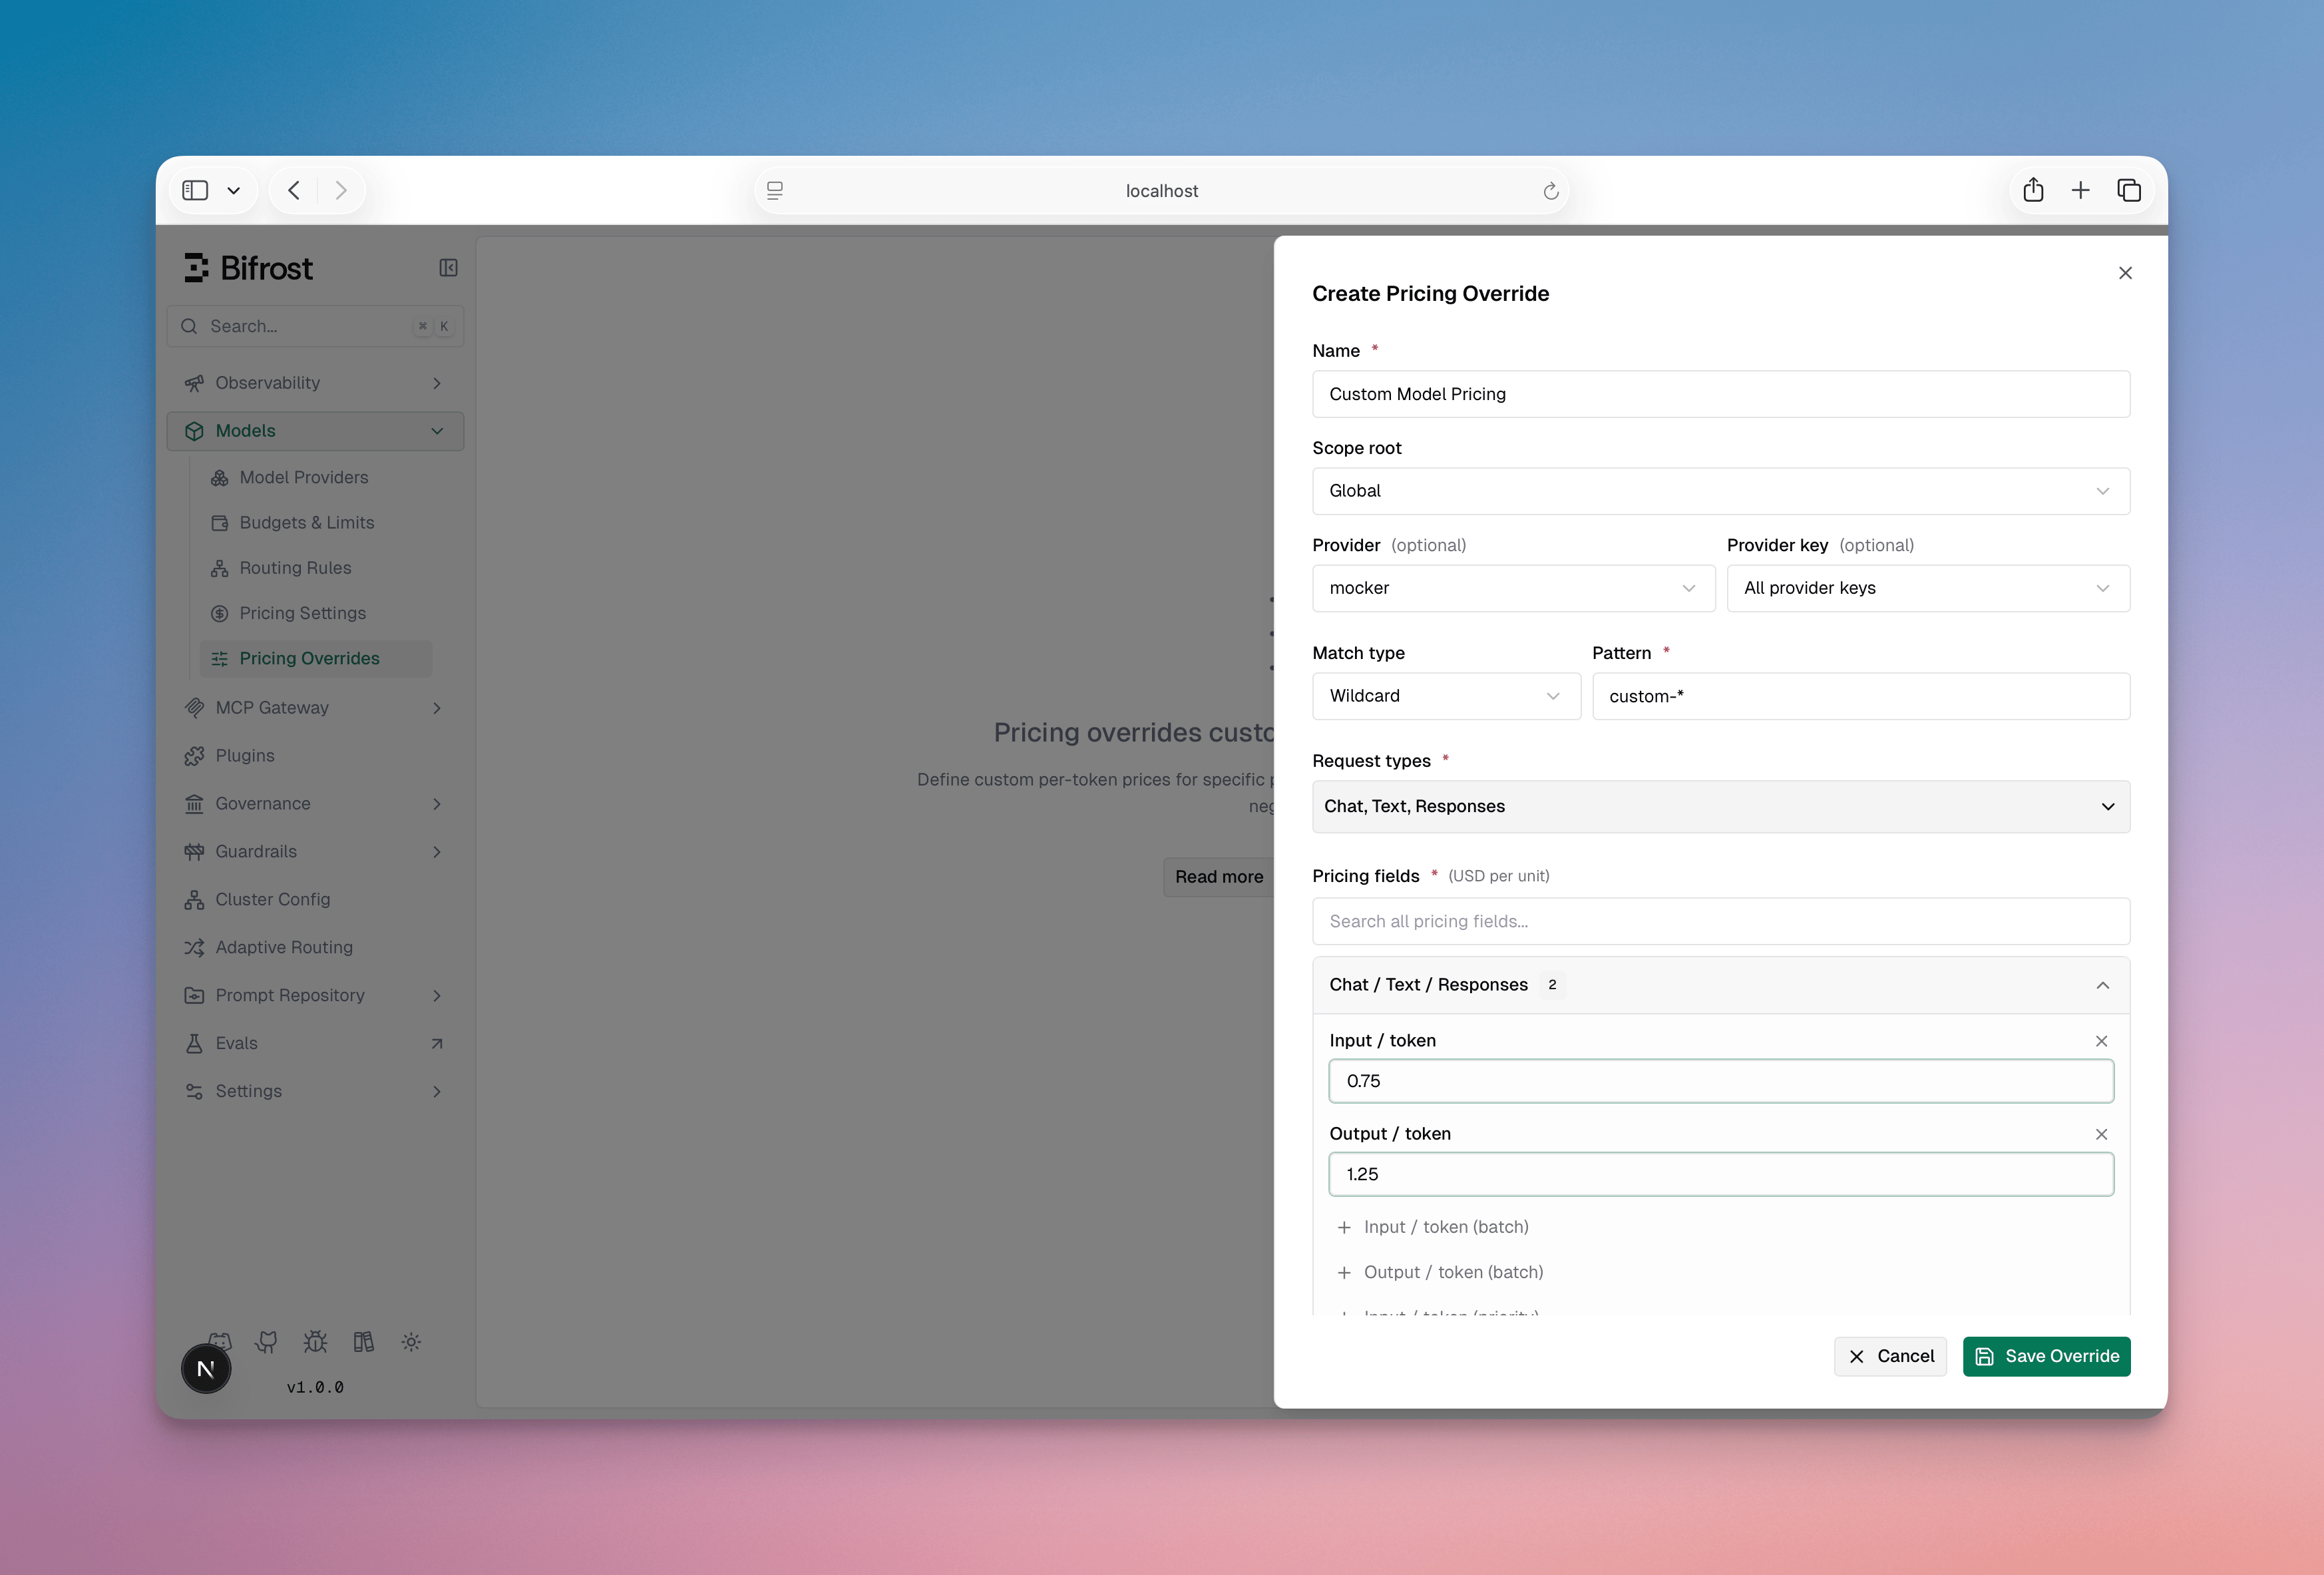Viewport: 2324px width, 1575px height.
Task: Click the sidebar Search box
Action: (315, 326)
